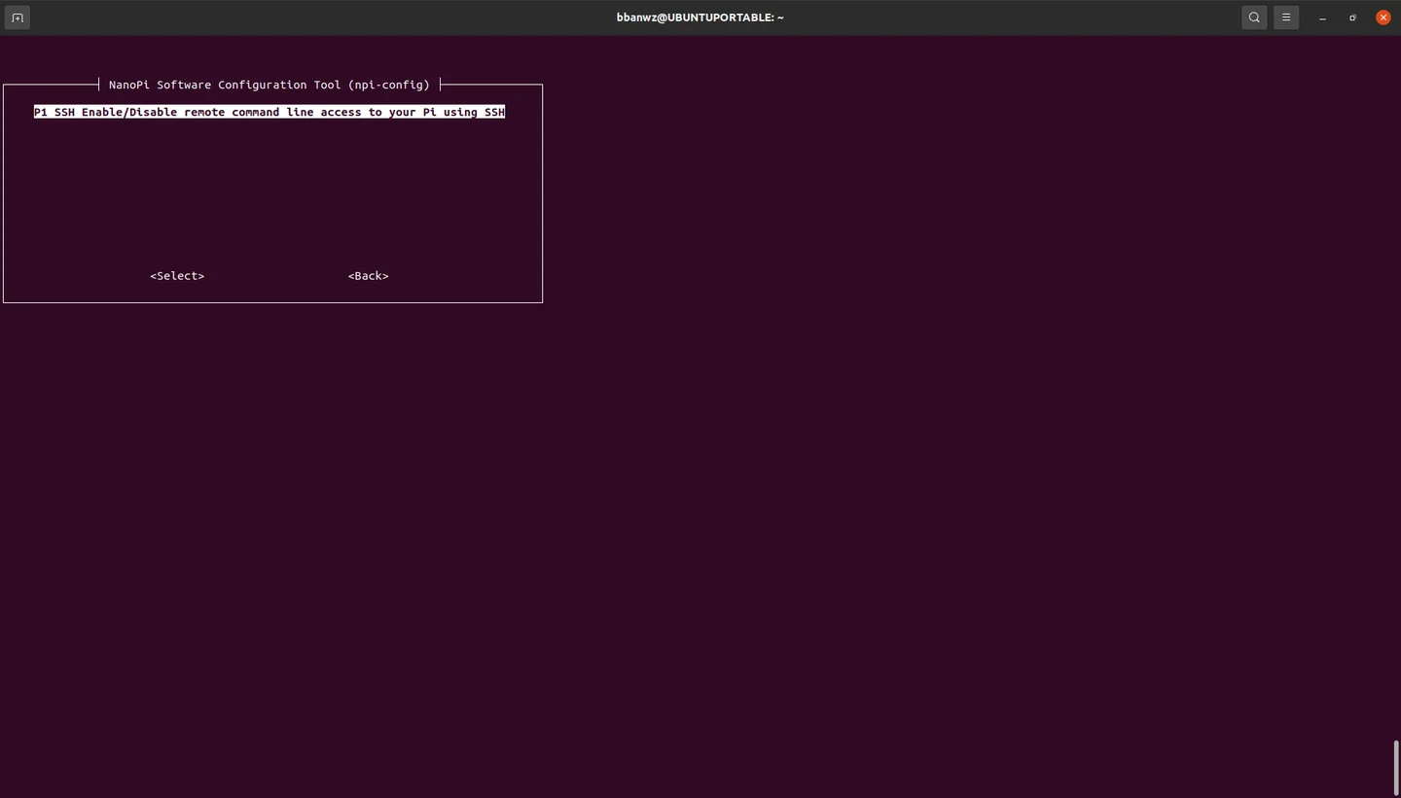1401x798 pixels.
Task: Click the NanoPi Software Configuration Tool title
Action: [269, 85]
